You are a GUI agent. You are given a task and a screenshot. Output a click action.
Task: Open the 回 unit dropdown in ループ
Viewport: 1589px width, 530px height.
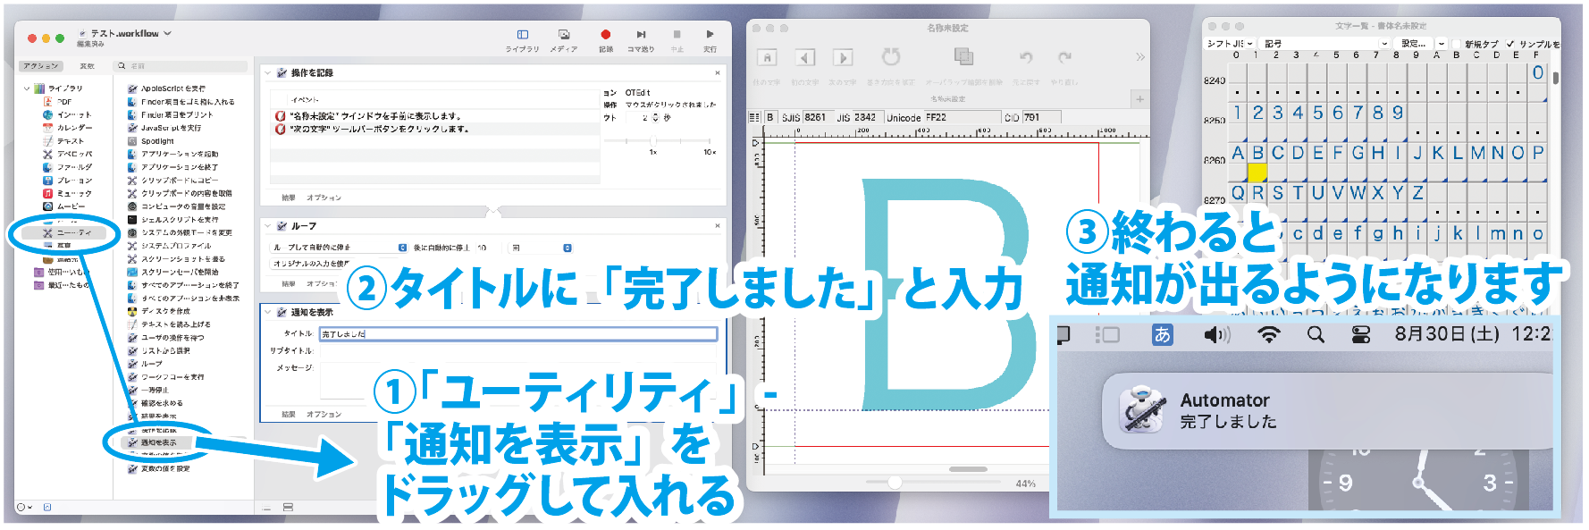click(541, 248)
